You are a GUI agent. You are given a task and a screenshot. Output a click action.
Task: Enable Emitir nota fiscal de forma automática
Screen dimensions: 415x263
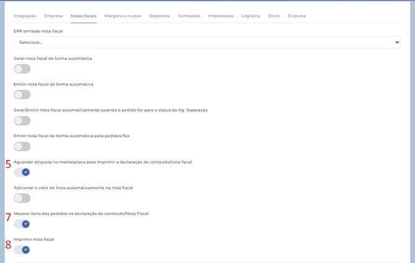[22, 95]
